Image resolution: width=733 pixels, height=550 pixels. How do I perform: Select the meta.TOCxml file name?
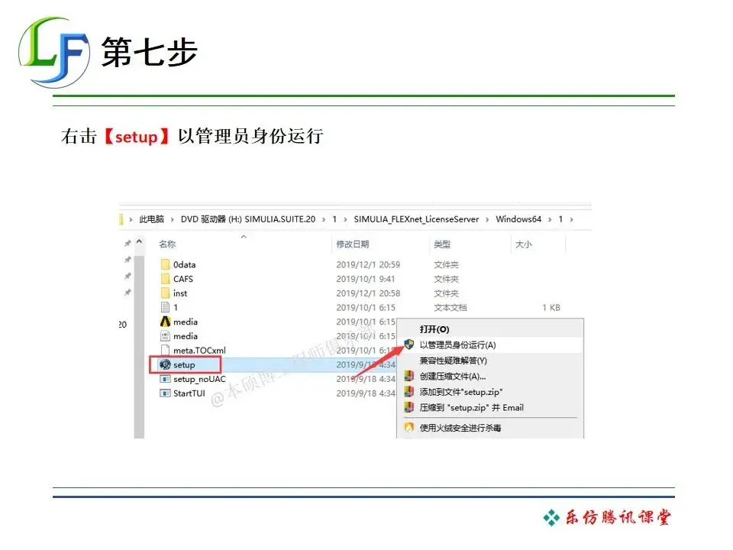tap(199, 351)
